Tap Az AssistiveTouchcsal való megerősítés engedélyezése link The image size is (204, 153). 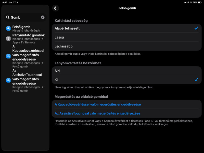[x=97, y=113]
